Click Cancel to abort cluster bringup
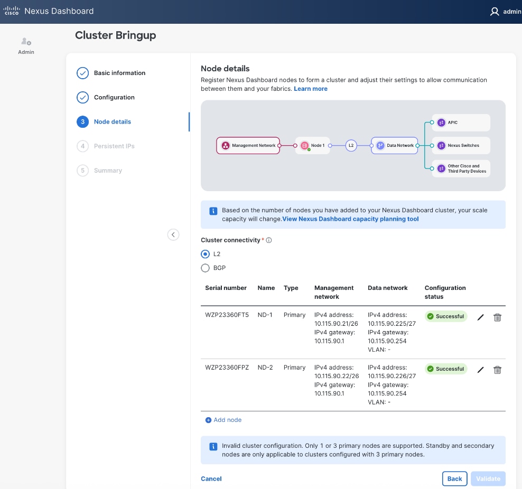Screen dimensions: 522x489 [x=211, y=478]
